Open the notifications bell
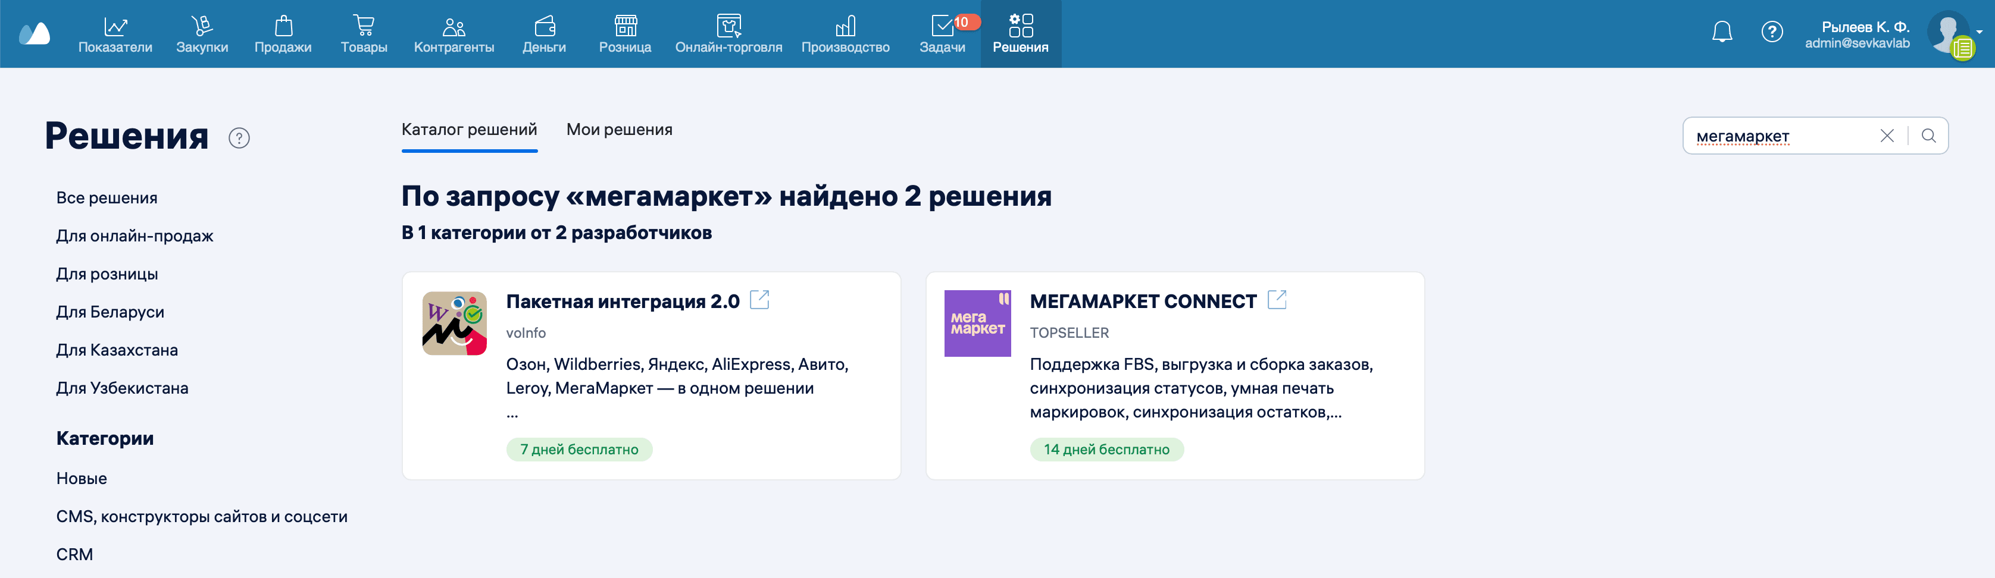This screenshot has height=578, width=1995. click(x=1722, y=32)
